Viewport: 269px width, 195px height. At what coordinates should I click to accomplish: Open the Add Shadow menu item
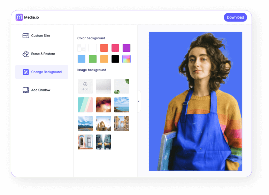pyautogui.click(x=41, y=90)
